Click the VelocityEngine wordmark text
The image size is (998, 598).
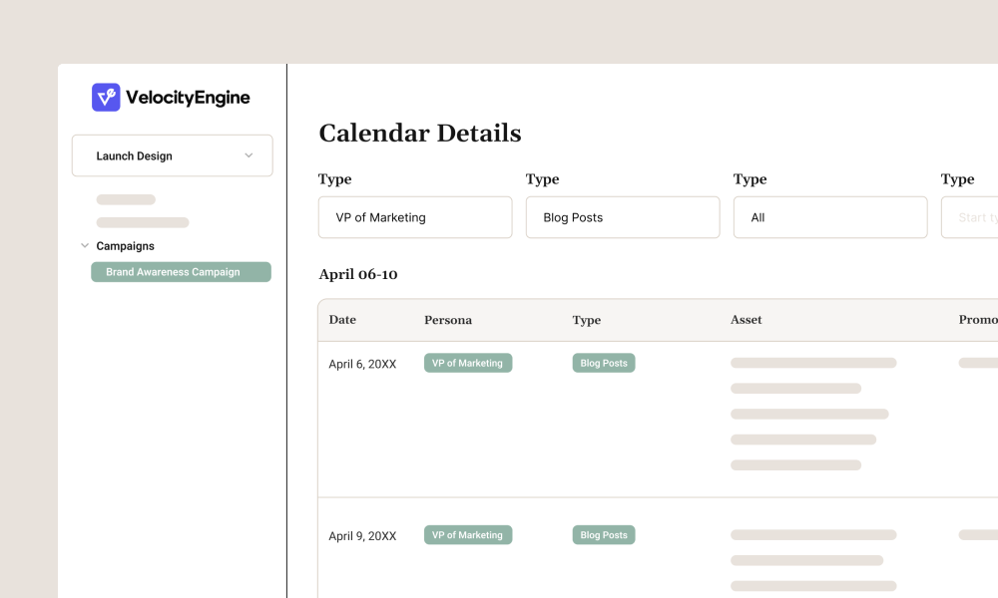(188, 98)
